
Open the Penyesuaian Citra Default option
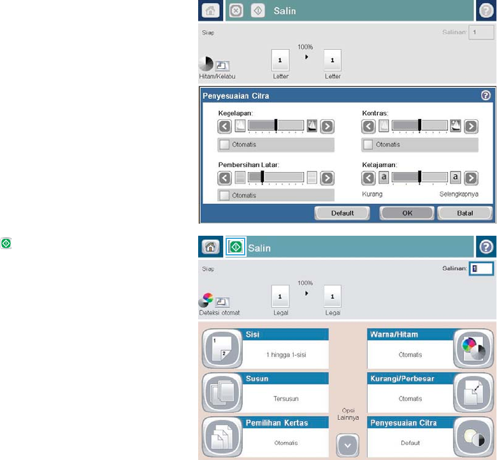pos(410,437)
